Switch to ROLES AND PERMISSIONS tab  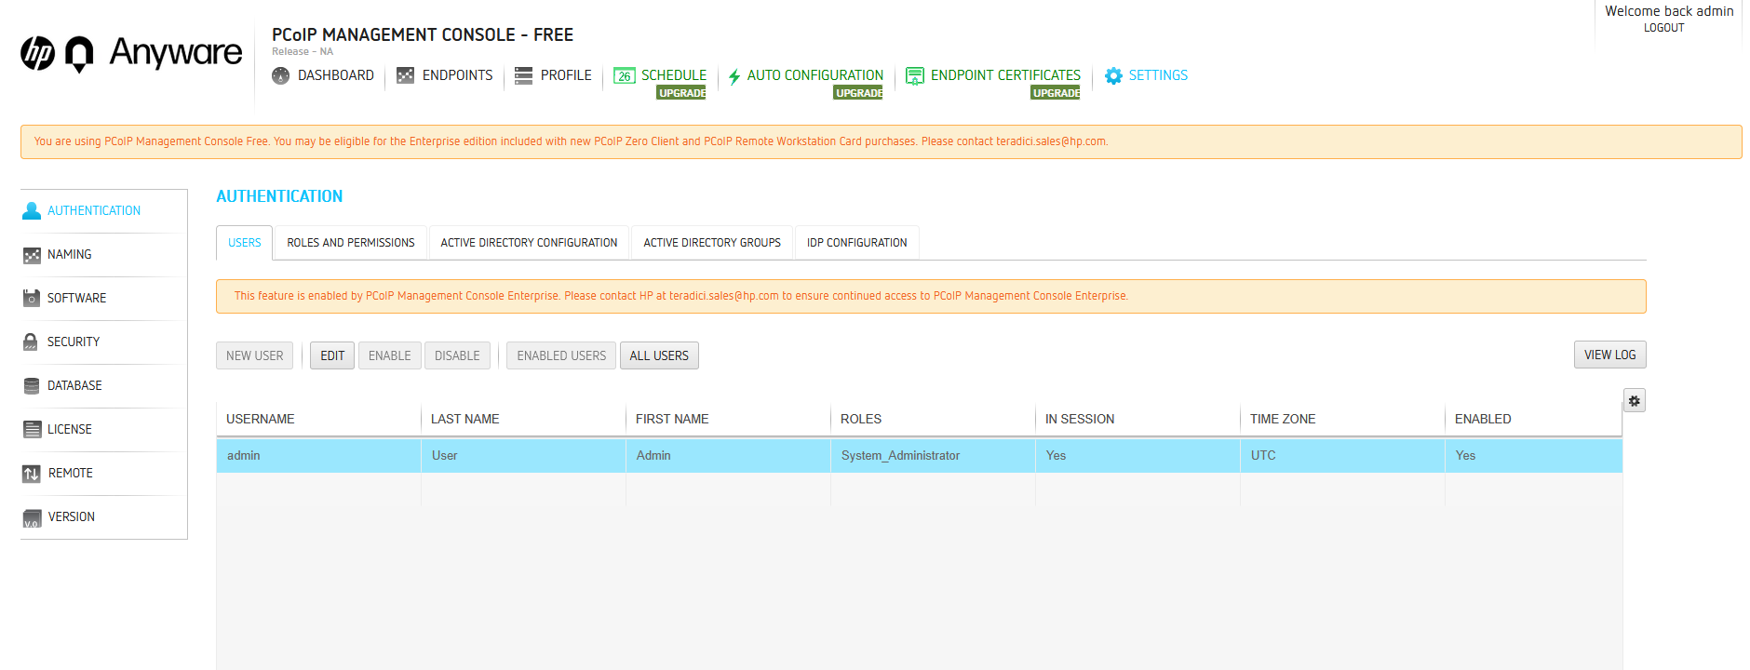coord(351,243)
